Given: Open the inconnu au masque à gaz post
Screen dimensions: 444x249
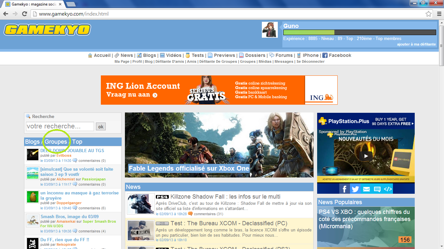Looking at the screenshot, I should [79, 195].
